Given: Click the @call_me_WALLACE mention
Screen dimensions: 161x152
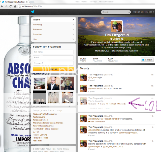Looking at the screenshot, I should coord(113,146).
